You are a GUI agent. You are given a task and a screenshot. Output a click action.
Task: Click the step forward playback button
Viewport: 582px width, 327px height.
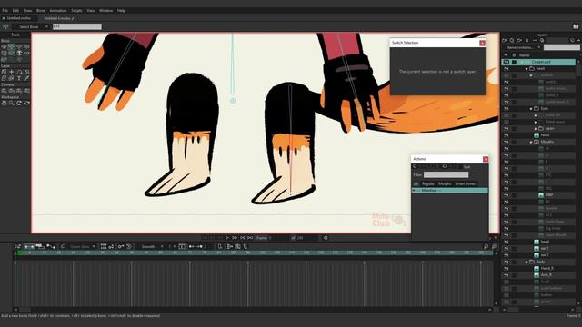(235, 238)
